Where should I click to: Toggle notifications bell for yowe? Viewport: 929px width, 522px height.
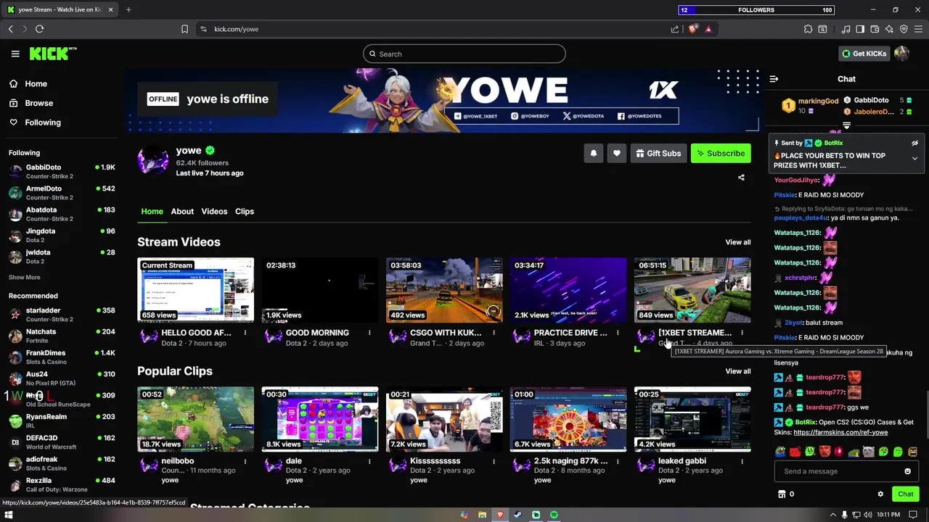pos(594,153)
